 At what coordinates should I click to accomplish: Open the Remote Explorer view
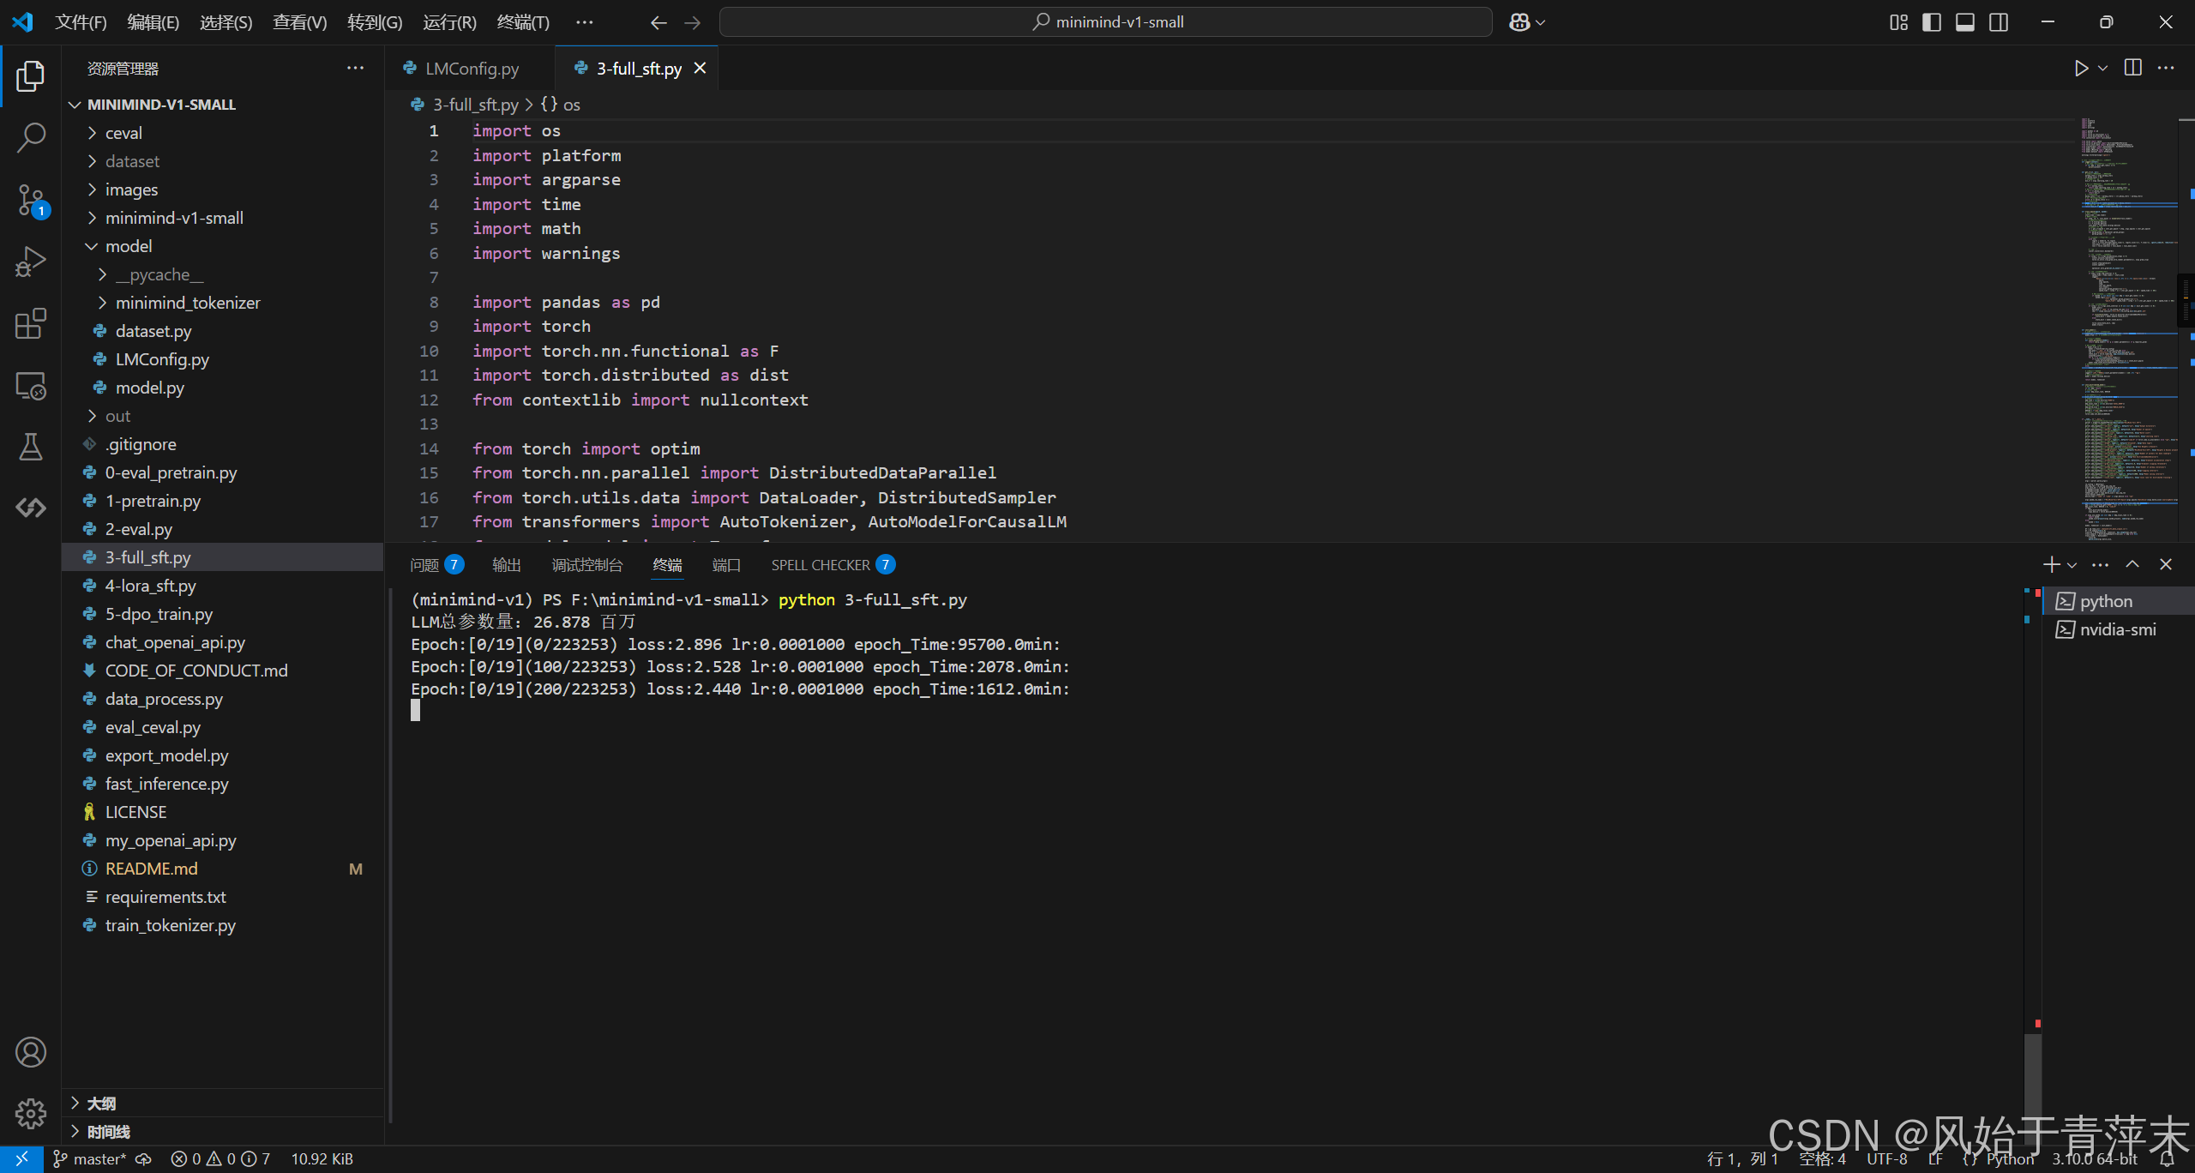pyautogui.click(x=31, y=385)
